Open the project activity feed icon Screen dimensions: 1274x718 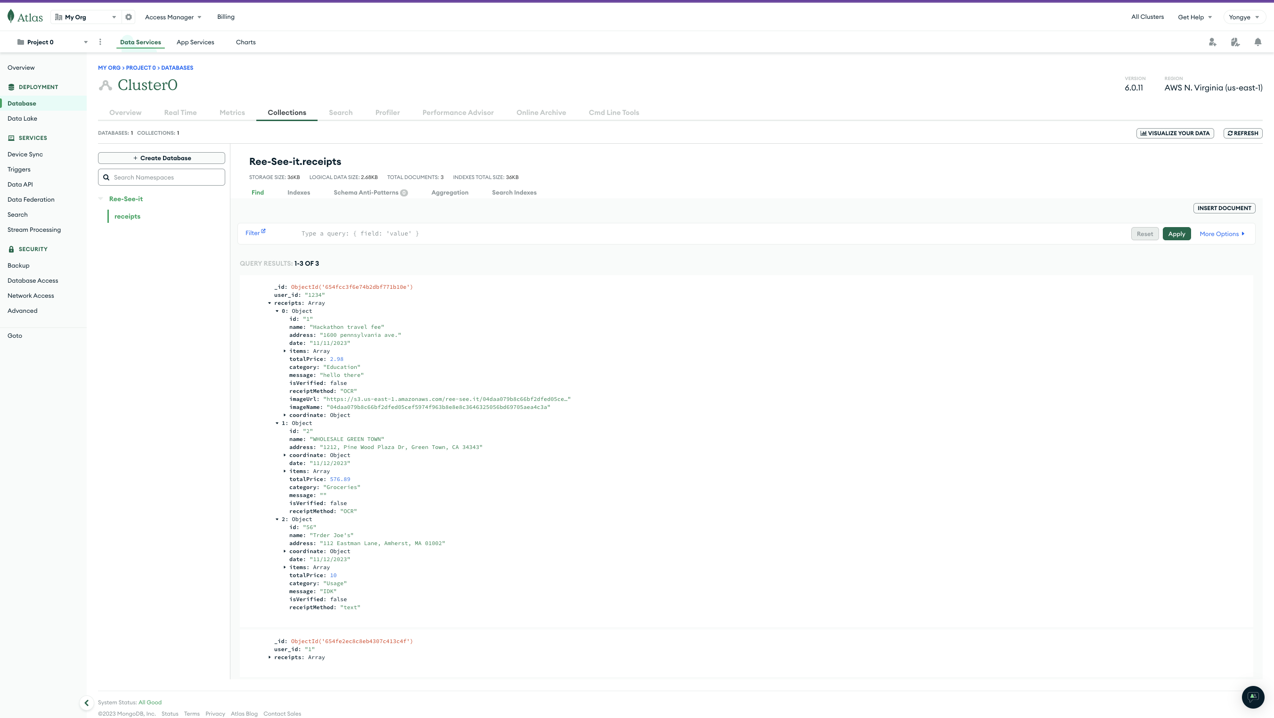click(x=1235, y=42)
